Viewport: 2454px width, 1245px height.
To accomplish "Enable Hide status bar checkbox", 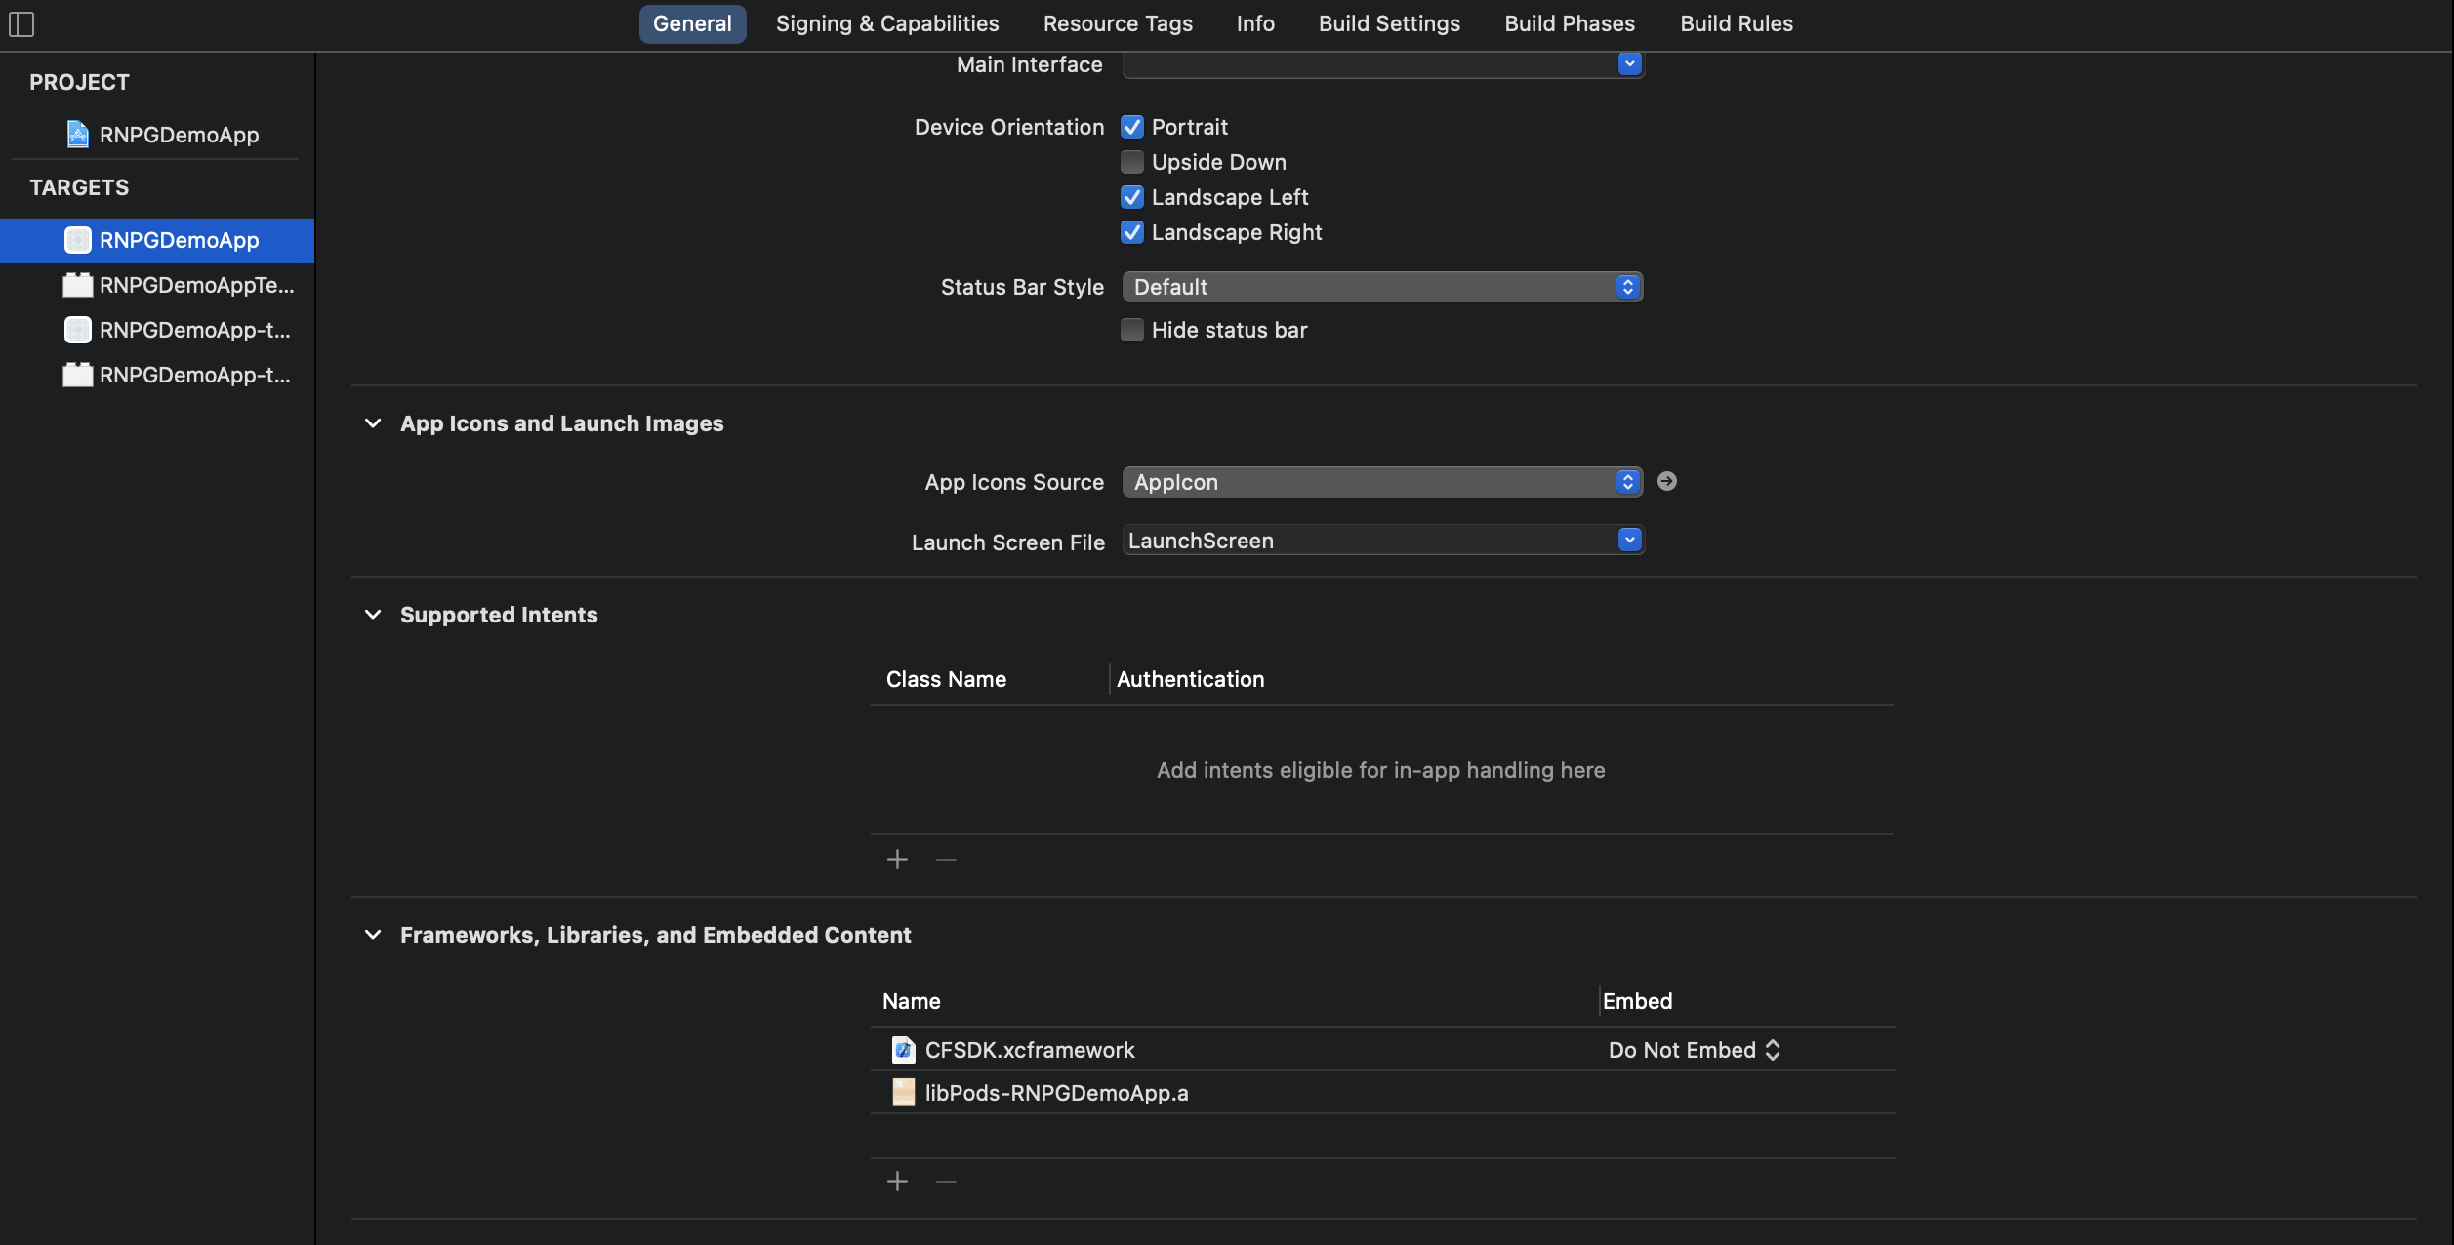I will coord(1132,330).
